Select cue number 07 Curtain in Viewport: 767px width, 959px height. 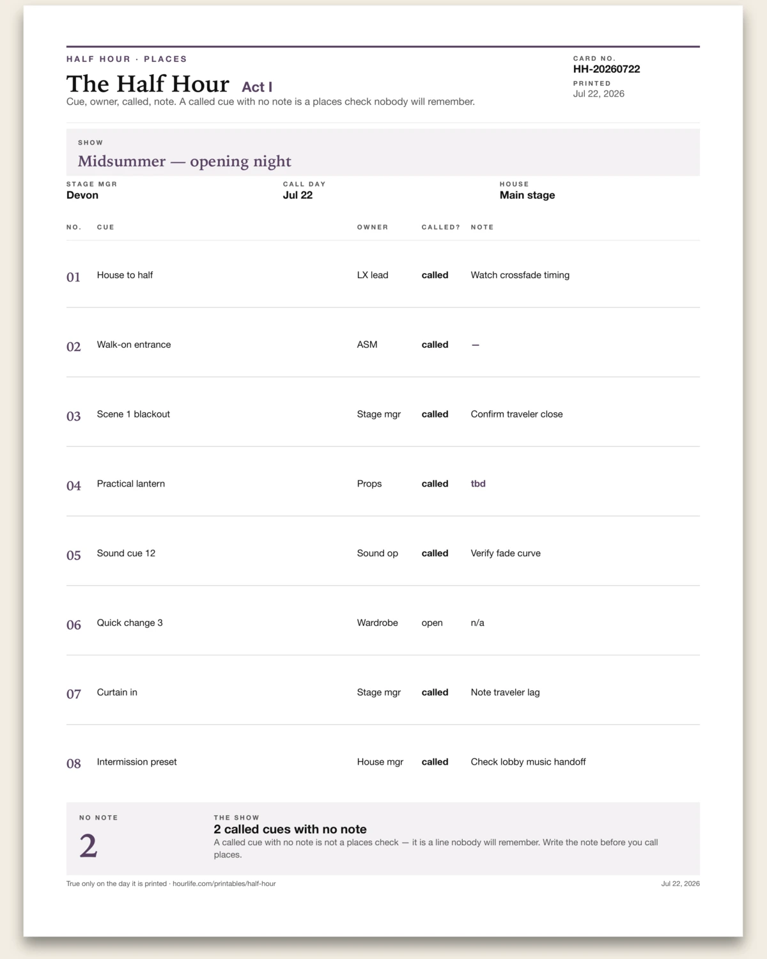click(74, 694)
